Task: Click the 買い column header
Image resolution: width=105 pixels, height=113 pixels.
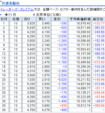Action: click(42, 19)
